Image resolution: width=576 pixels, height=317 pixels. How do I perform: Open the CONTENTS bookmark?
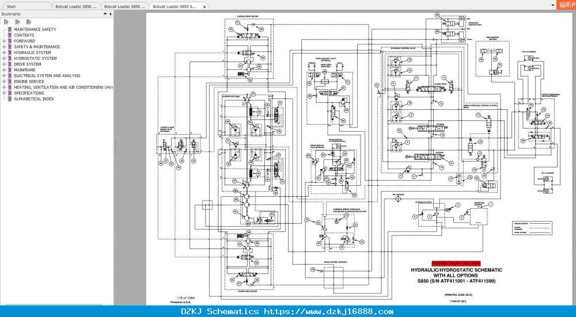pyautogui.click(x=24, y=35)
